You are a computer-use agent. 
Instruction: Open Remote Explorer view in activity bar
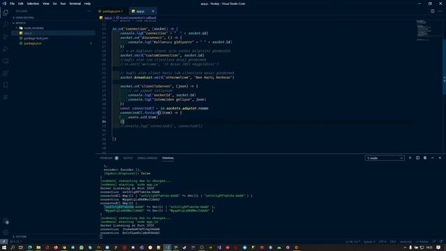6,61
